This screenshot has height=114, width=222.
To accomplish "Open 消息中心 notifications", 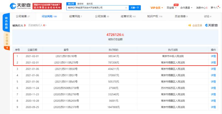I will (202, 8).
